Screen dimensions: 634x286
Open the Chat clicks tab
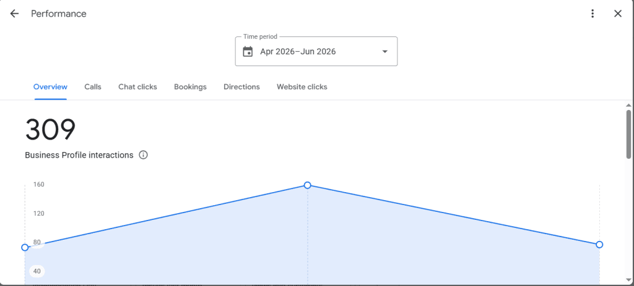(137, 86)
